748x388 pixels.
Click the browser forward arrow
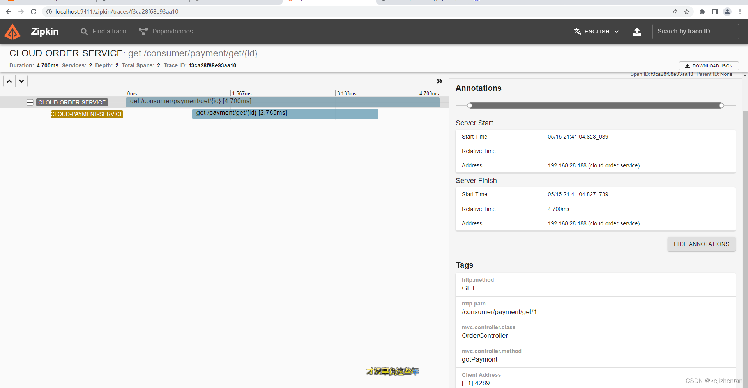tap(21, 12)
